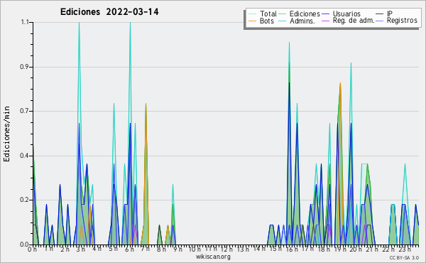Click the wikiscan.org label
The height and width of the screenshot is (263, 426).
coord(213,257)
